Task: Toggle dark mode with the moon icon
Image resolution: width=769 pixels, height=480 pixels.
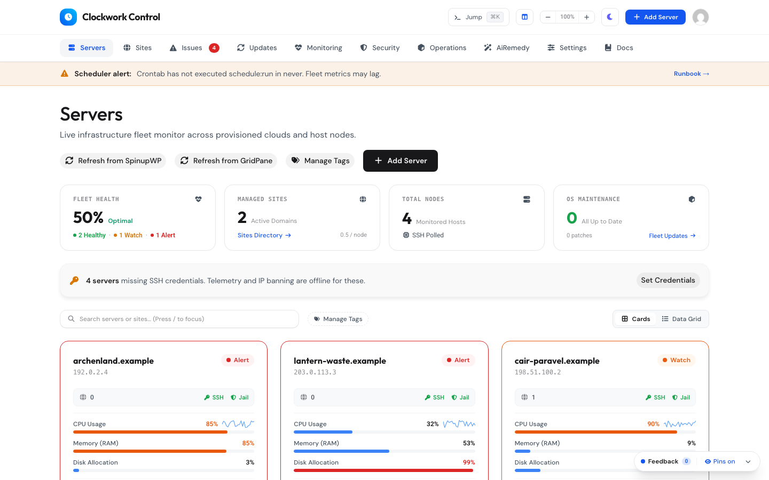Action: 610,17
